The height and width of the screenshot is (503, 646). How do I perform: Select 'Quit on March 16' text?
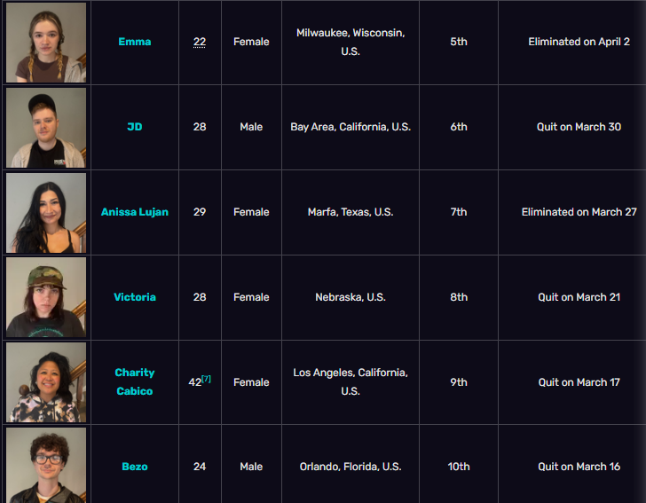579,467
